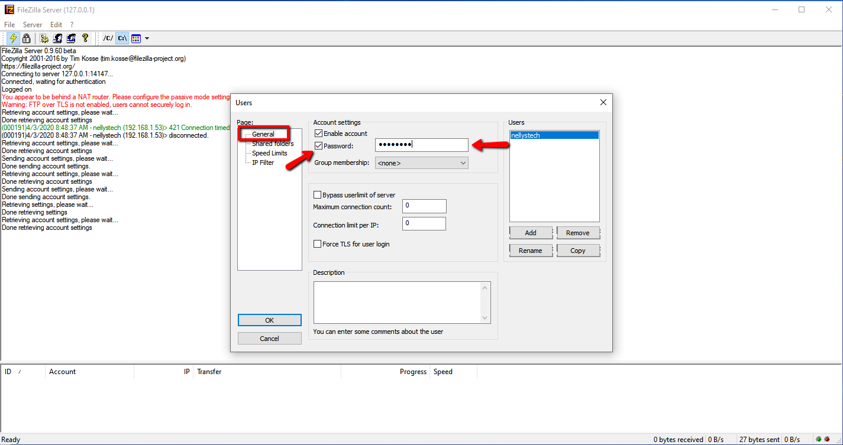Click the Description box scroll up arrow

[x=486, y=288]
